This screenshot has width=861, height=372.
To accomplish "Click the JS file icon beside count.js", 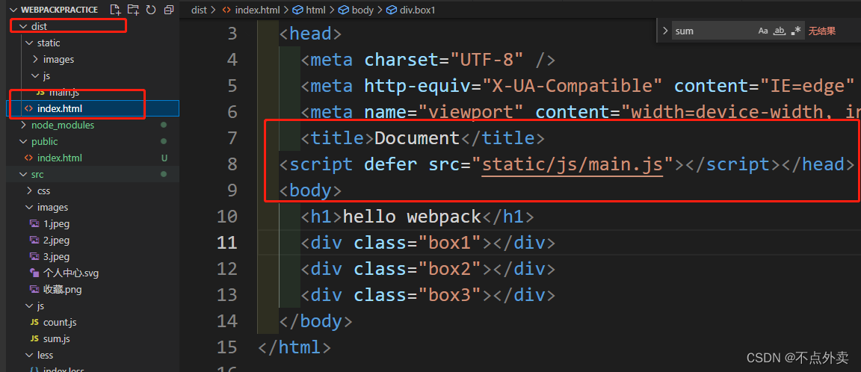I will point(34,323).
